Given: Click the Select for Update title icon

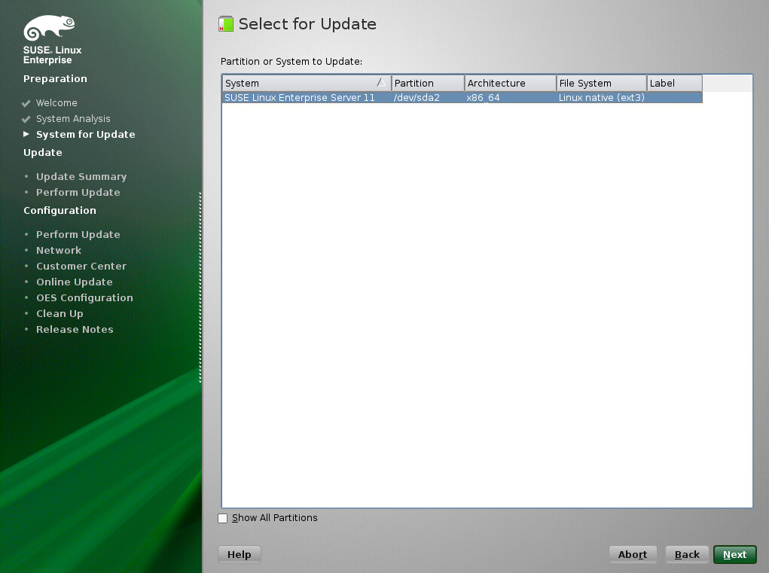Looking at the screenshot, I should coord(226,23).
